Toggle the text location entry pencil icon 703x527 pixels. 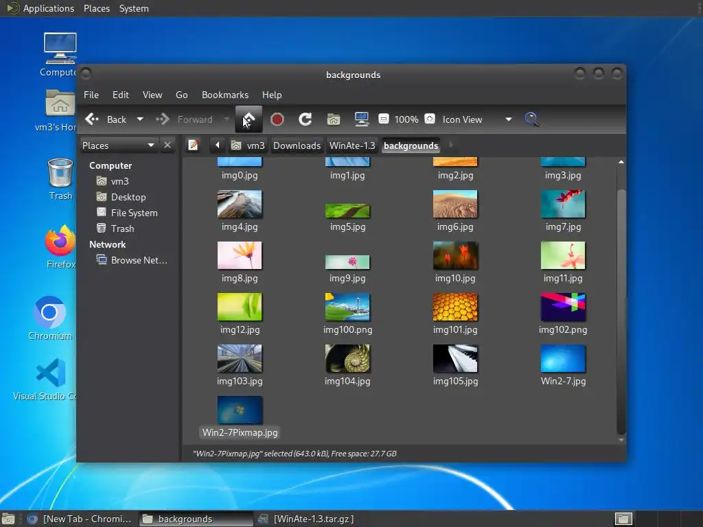[193, 145]
